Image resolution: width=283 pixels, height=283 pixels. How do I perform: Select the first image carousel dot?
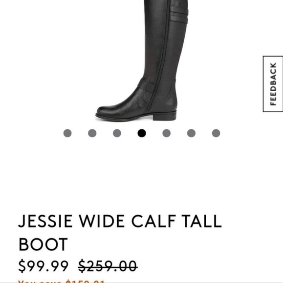point(67,133)
